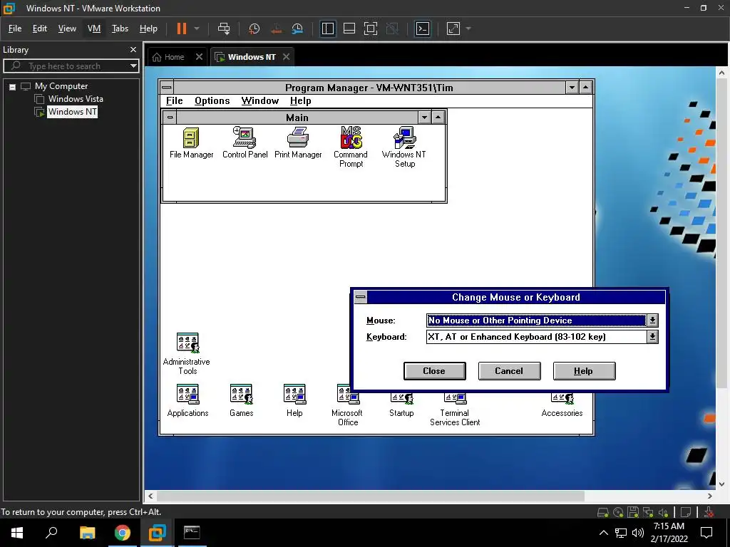Close the Library panel
This screenshot has width=730, height=547.
click(x=133, y=50)
